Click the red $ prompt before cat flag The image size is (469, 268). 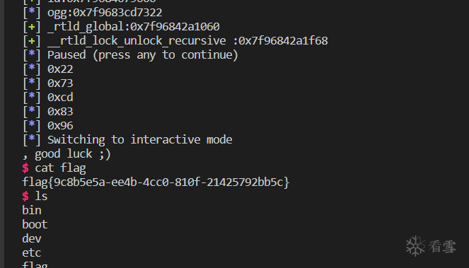point(25,168)
